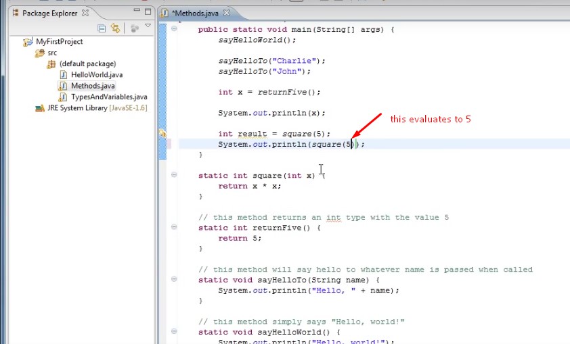
Task: Collapse the main method fold marker
Action: [175, 29]
